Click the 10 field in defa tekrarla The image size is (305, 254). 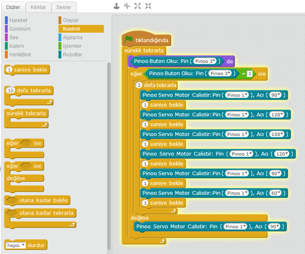click(x=10, y=91)
